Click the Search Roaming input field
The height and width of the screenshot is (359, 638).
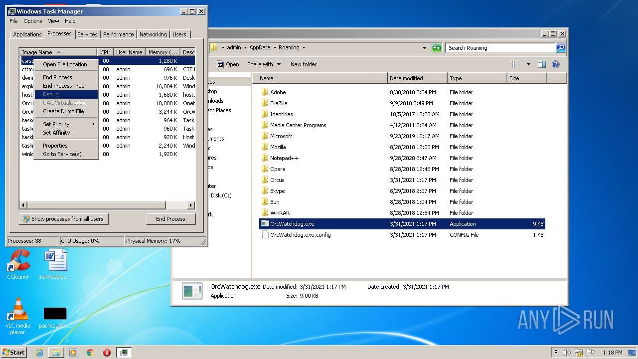(x=500, y=48)
